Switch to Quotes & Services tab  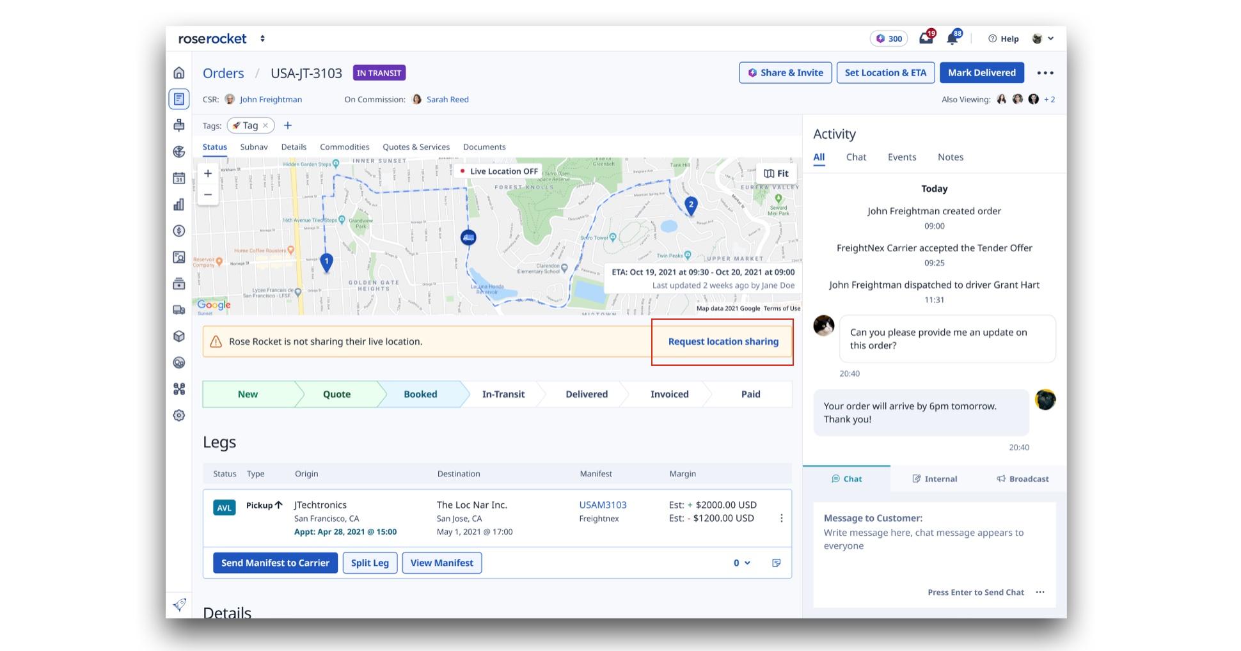[416, 146]
